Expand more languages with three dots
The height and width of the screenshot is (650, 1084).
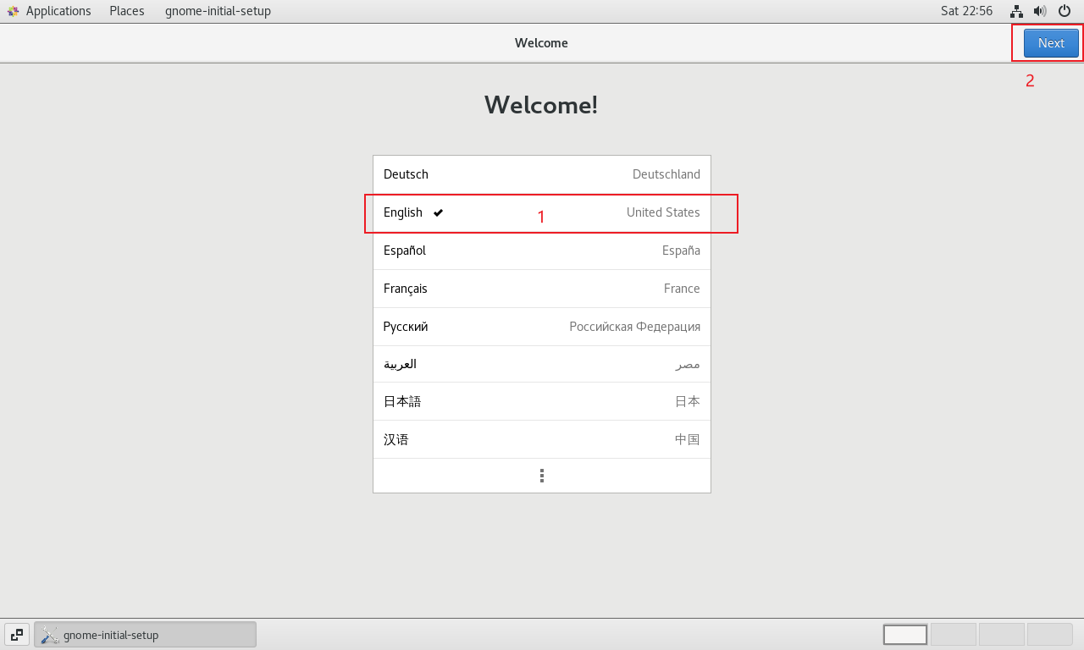pos(541,476)
